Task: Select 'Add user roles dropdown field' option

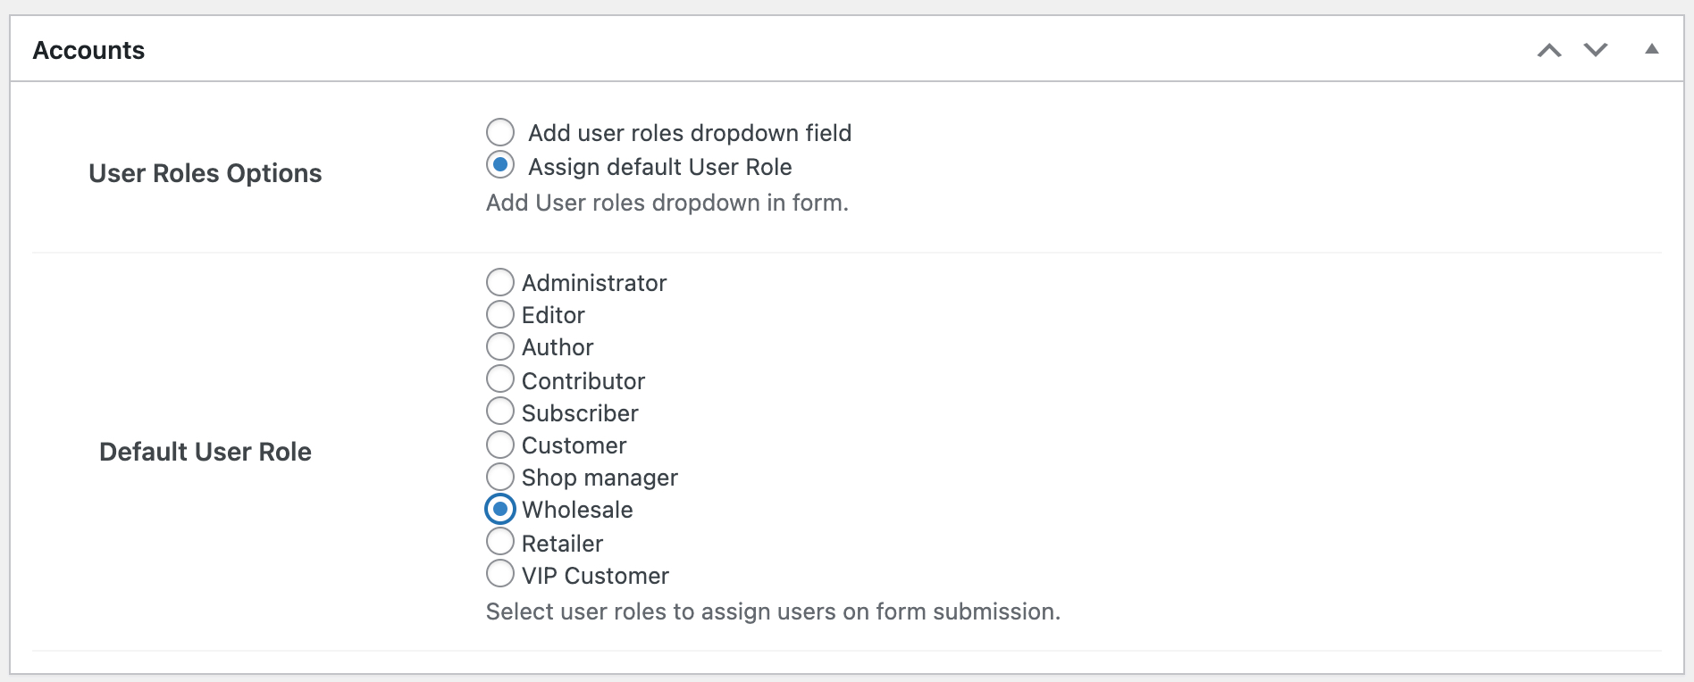Action: pyautogui.click(x=500, y=132)
